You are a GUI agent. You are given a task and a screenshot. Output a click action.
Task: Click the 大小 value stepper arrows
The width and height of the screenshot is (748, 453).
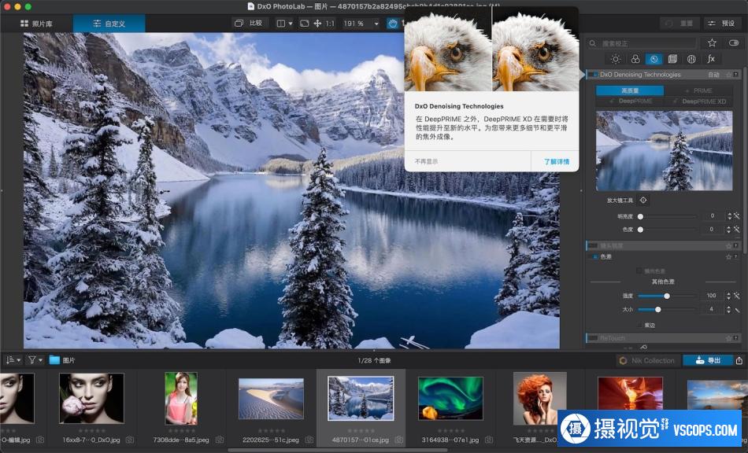[729, 310]
